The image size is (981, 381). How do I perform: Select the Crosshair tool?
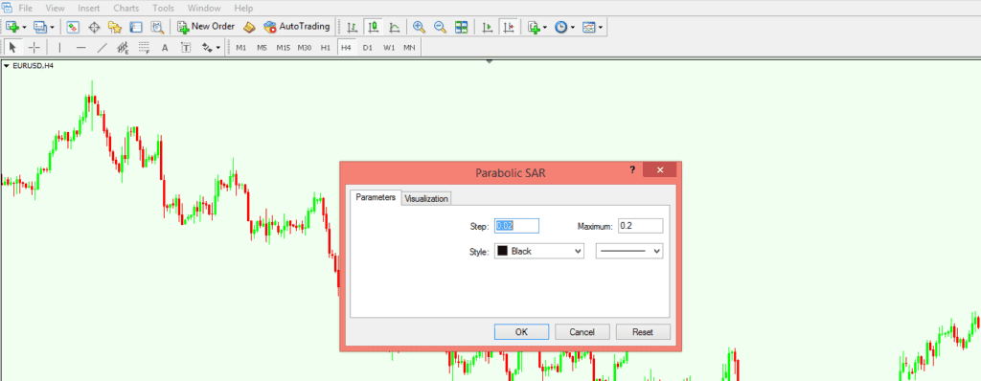pos(34,48)
